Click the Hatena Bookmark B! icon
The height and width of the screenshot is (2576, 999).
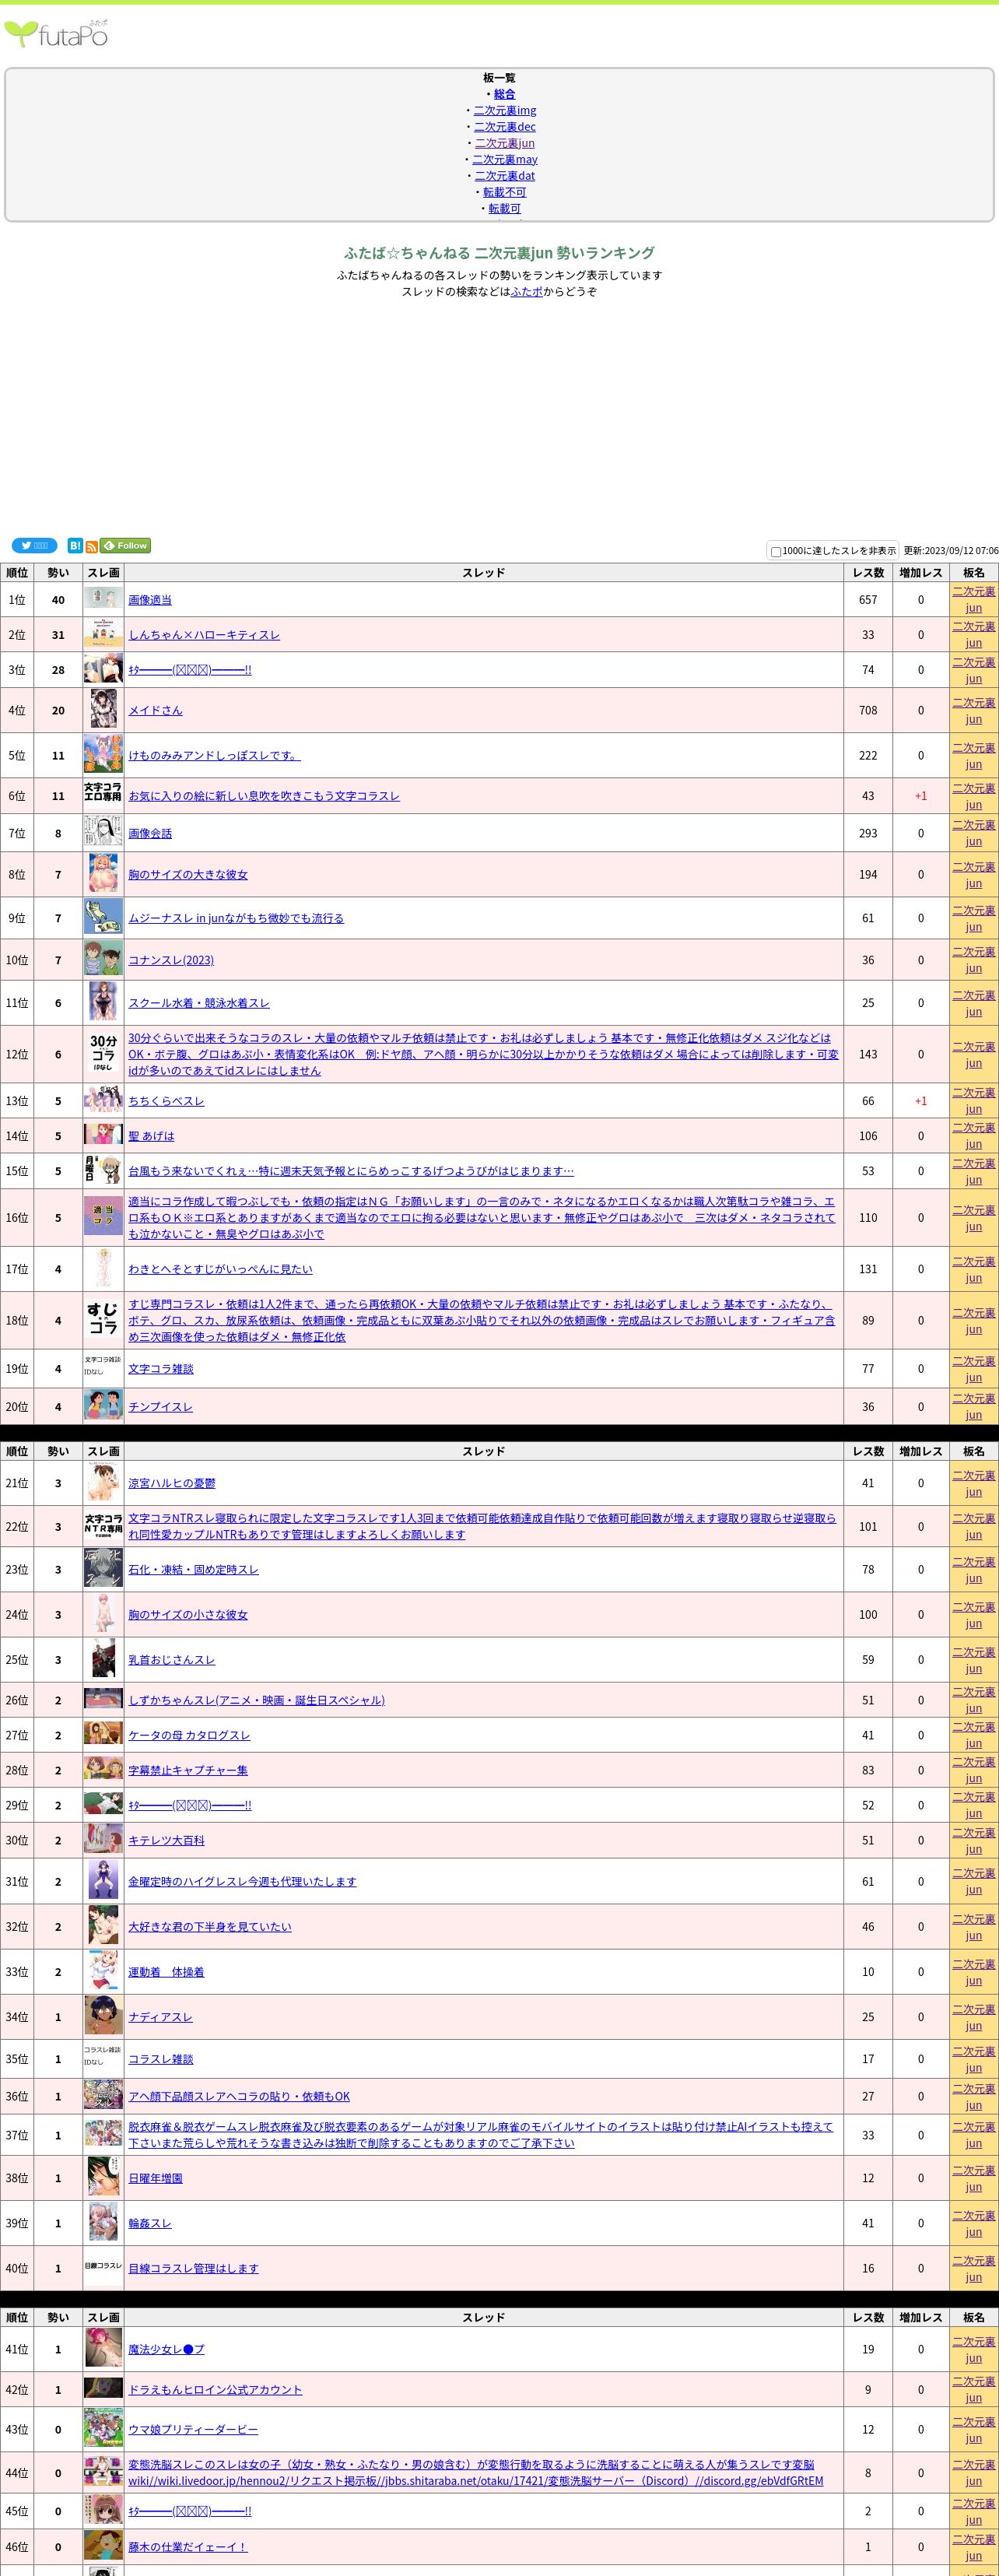(75, 546)
